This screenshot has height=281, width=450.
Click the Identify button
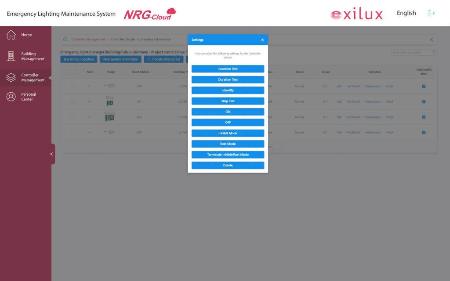click(x=228, y=90)
